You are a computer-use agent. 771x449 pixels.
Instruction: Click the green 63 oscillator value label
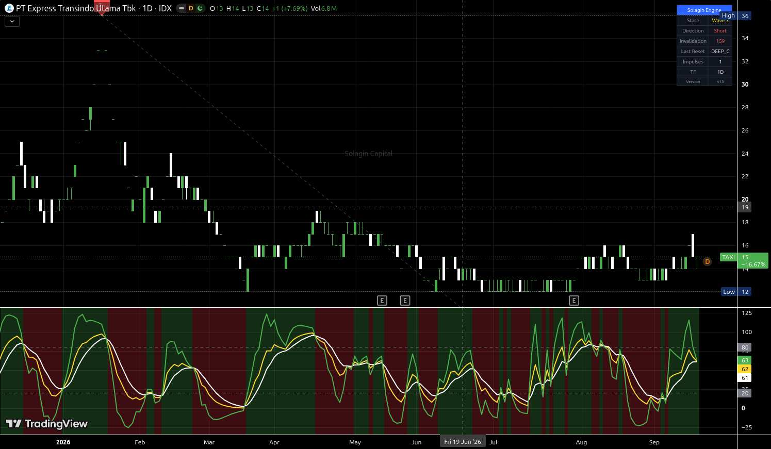(745, 360)
